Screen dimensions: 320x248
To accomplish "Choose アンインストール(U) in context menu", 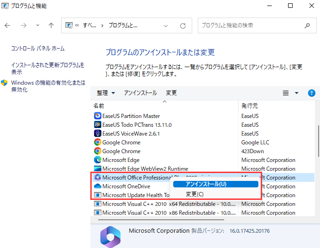I will coord(216,184).
